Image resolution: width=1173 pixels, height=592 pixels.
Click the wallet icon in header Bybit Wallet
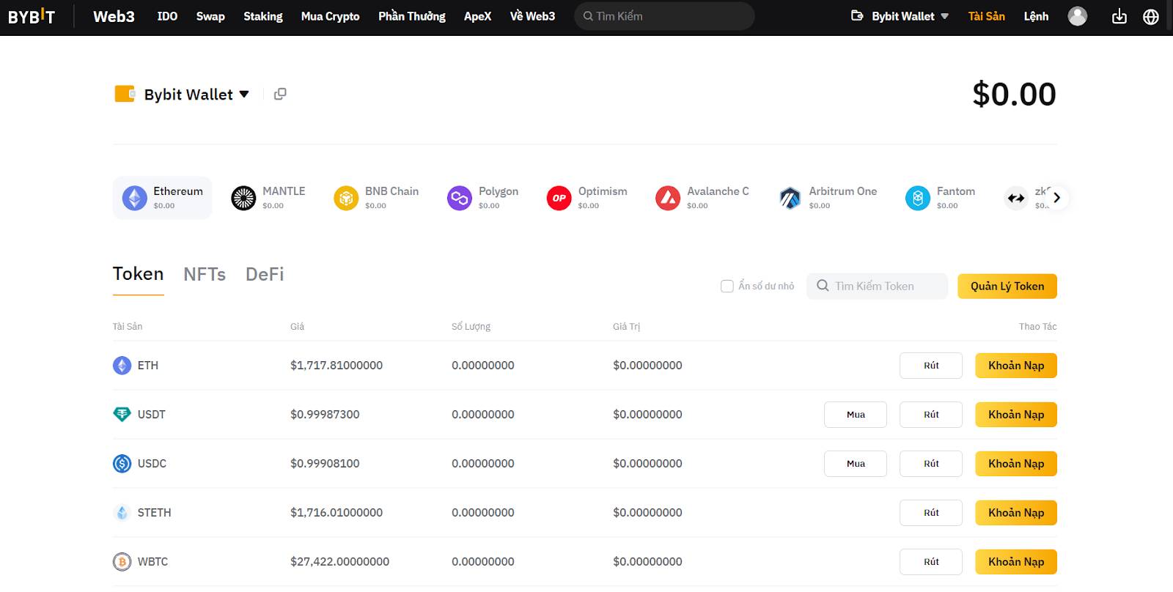click(x=856, y=16)
